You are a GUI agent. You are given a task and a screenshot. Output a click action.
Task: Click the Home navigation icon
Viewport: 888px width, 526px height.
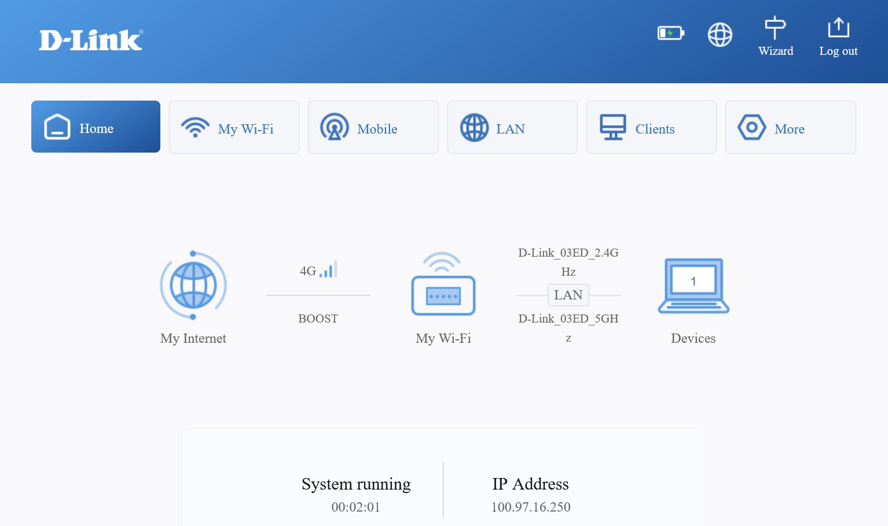coord(57,126)
